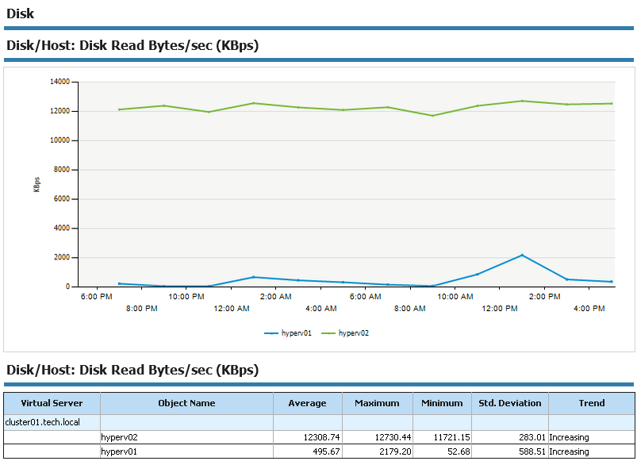Click average value 12308.74
Screen dimensions: 637x461
(x=321, y=437)
